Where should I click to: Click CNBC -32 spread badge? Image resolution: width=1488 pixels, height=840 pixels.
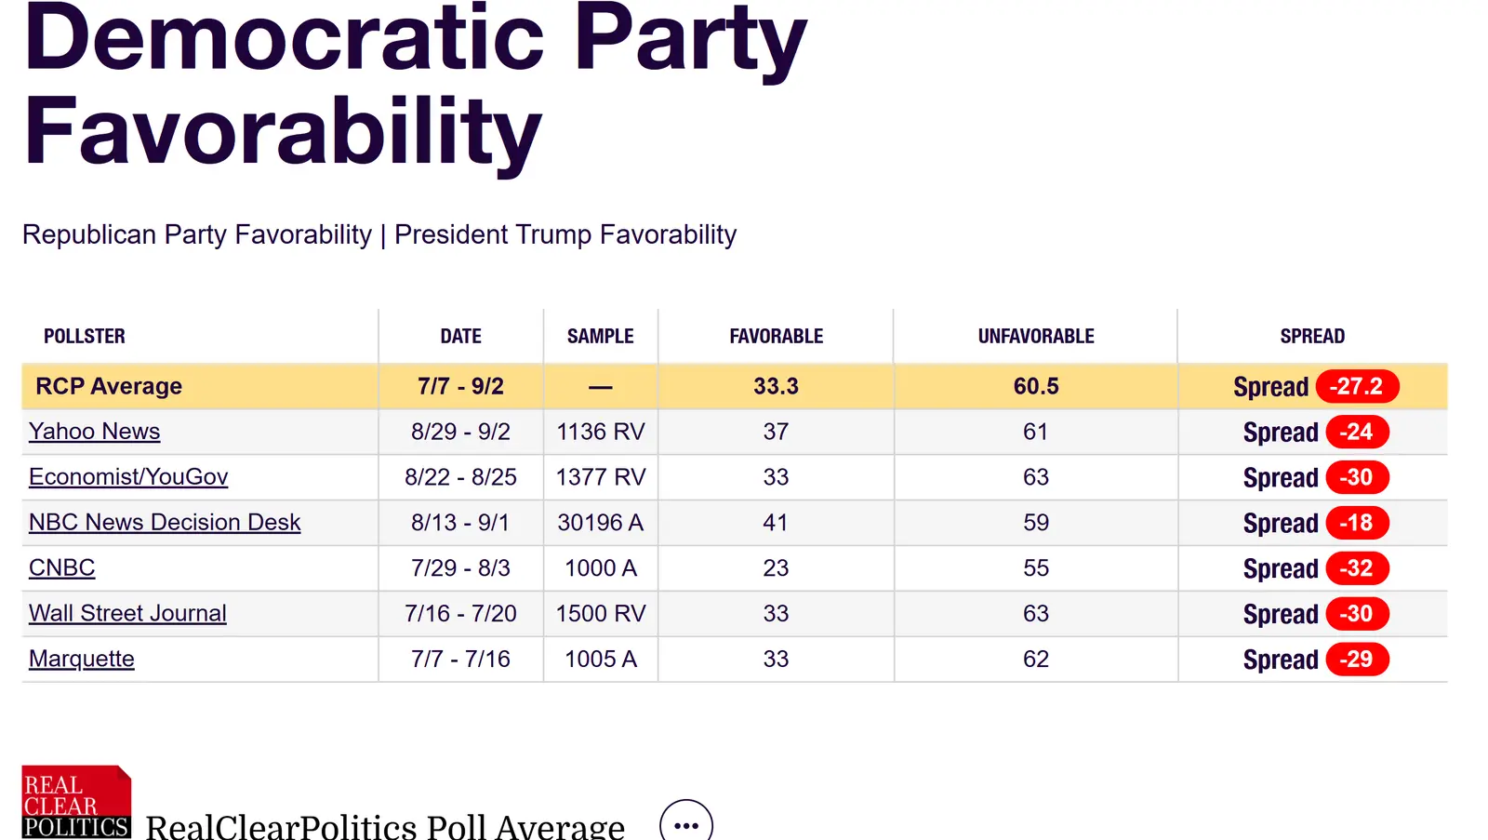(x=1357, y=569)
